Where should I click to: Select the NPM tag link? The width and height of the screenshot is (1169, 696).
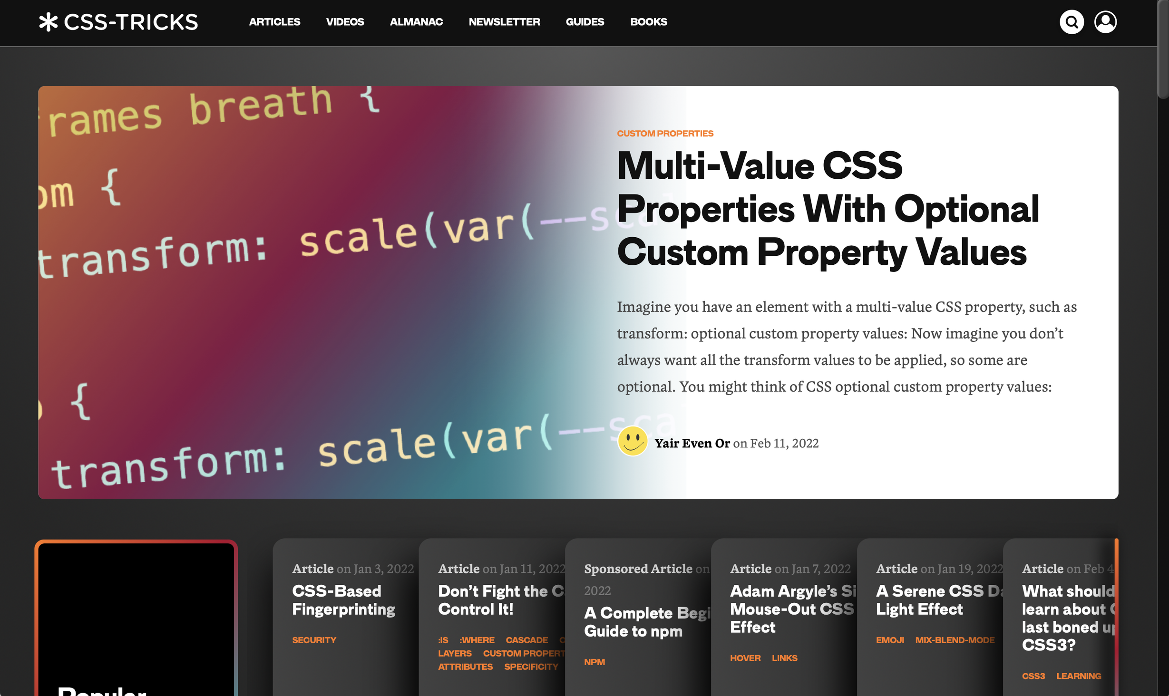coord(594,662)
